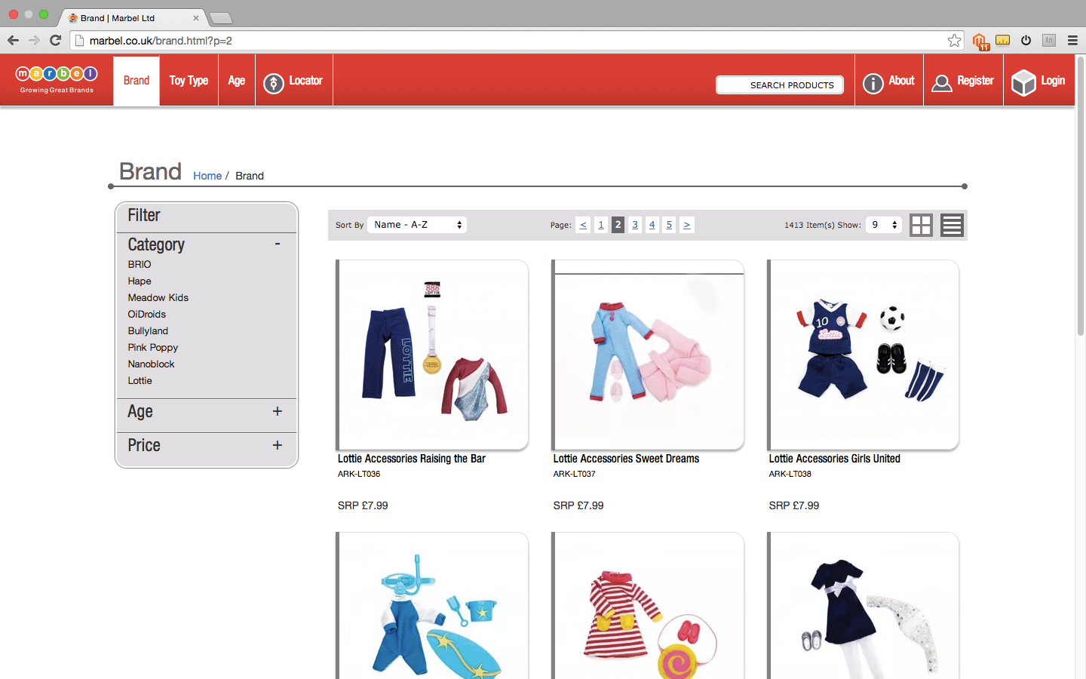Go to the Home breadcrumb link
The image size is (1086, 679).
pyautogui.click(x=207, y=176)
